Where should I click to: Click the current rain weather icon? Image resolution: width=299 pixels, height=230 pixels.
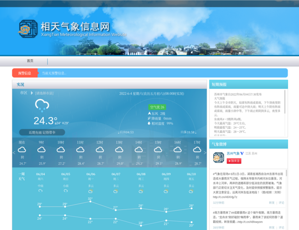pos(42,105)
